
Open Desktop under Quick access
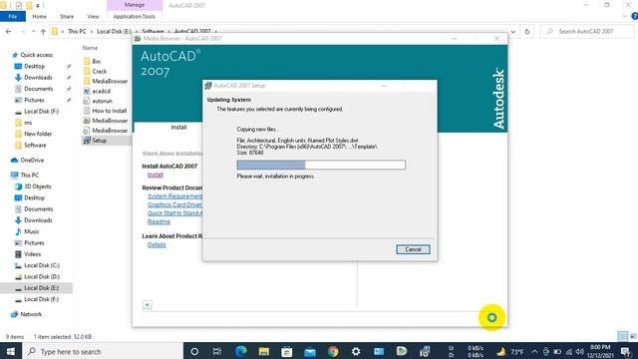[34, 66]
